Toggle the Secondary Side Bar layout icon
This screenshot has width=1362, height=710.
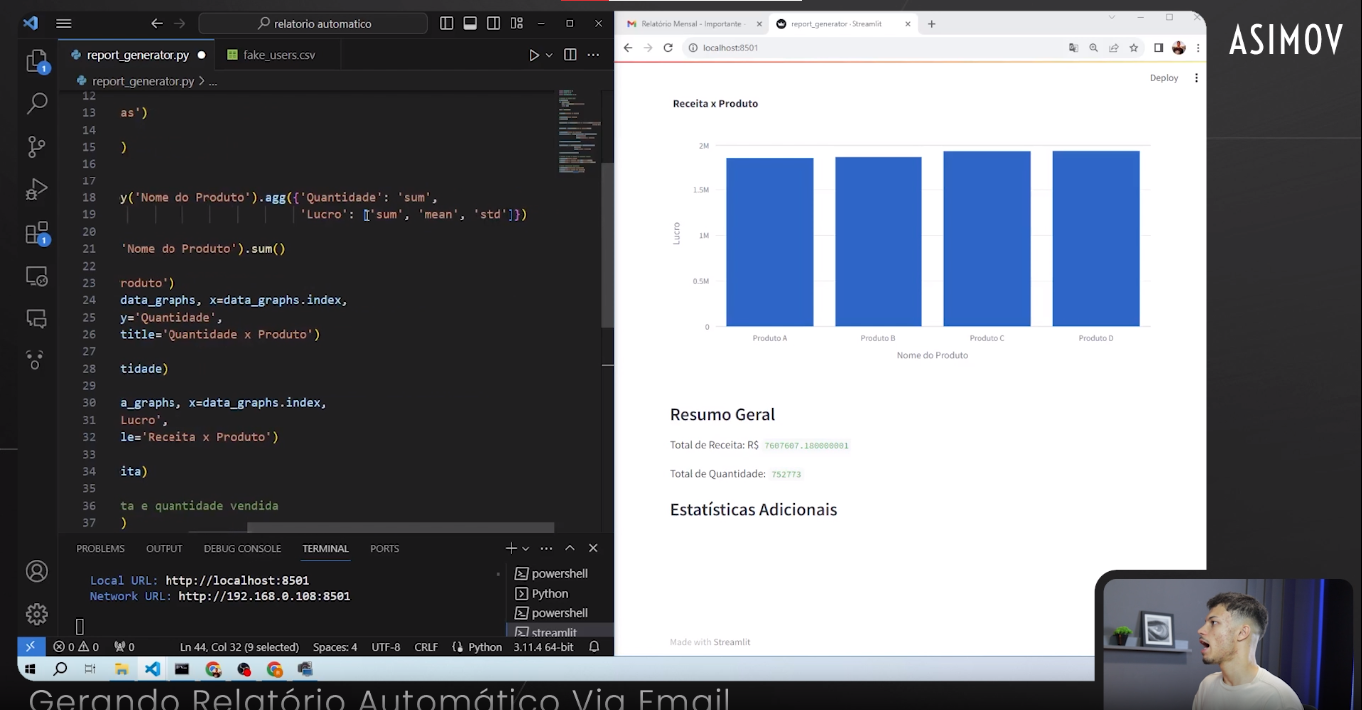[x=493, y=22]
